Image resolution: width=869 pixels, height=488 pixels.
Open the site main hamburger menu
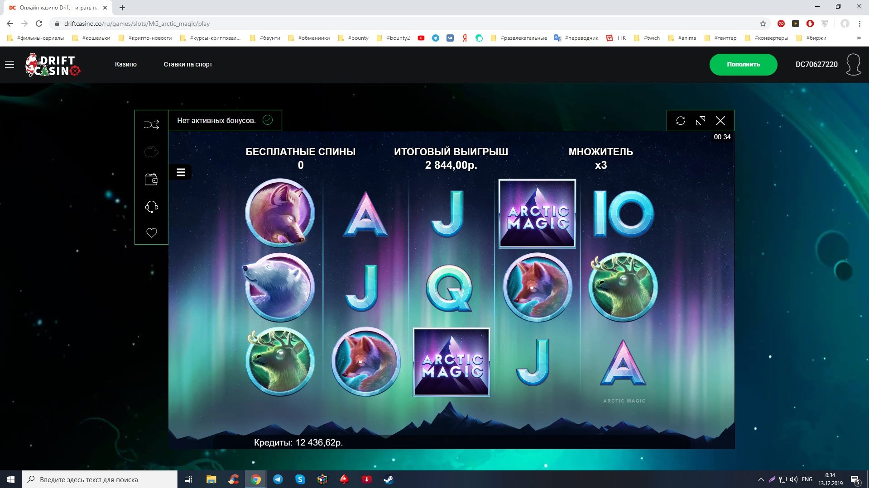pos(10,65)
